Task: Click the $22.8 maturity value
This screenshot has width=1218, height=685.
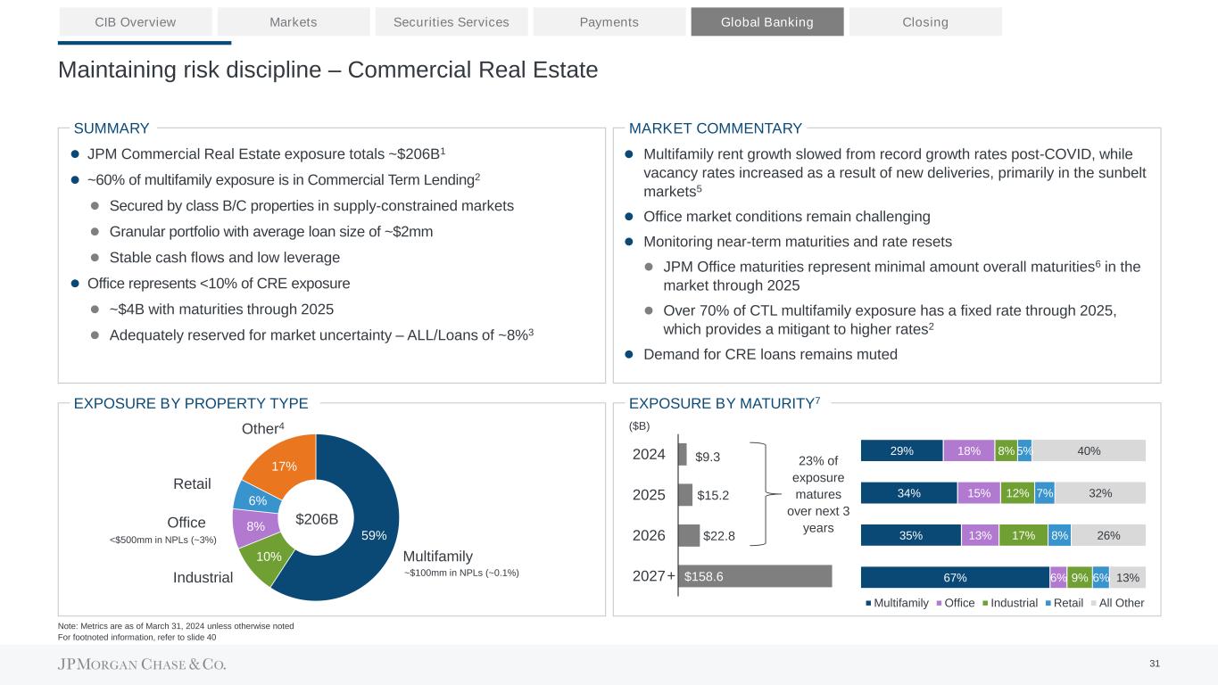Action: [x=719, y=535]
